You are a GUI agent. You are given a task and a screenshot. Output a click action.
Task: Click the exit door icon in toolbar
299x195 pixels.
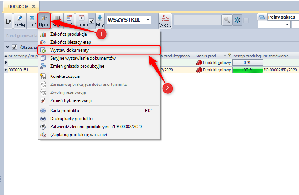[8, 21]
